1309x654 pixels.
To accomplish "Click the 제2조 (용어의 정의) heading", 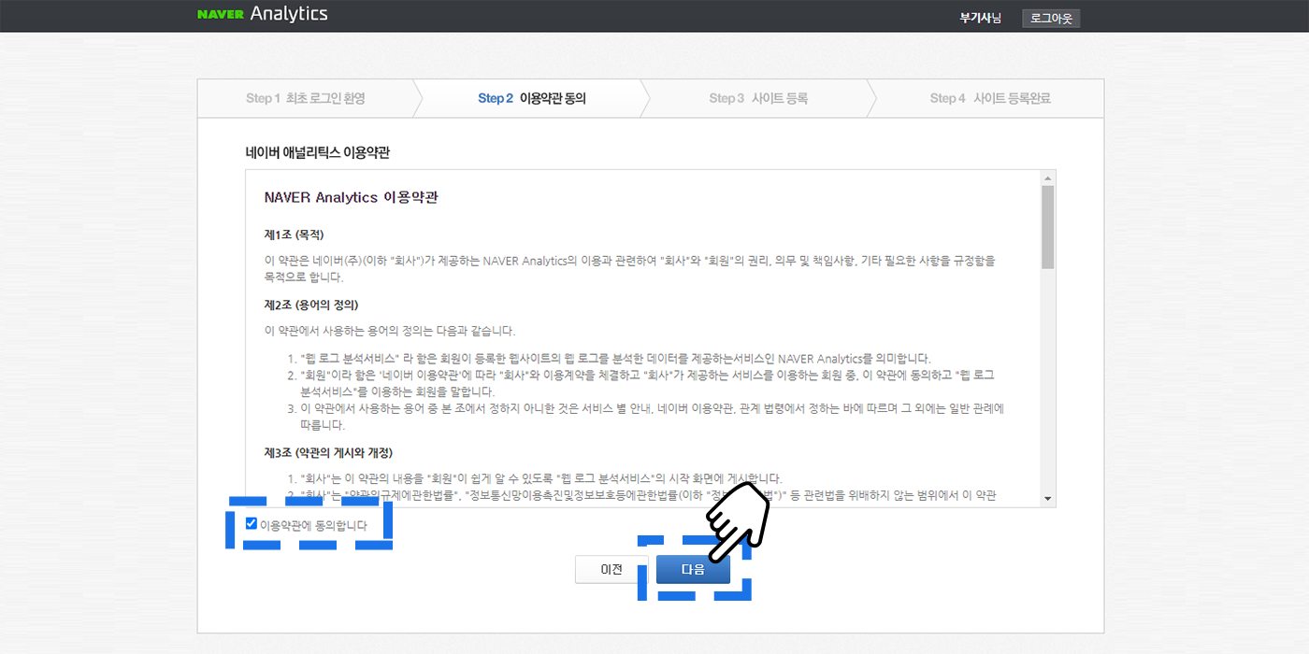I will pos(311,305).
